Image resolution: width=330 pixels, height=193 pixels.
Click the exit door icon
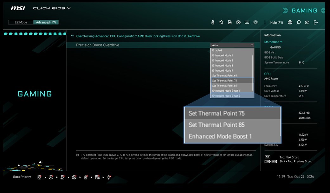click(316, 22)
